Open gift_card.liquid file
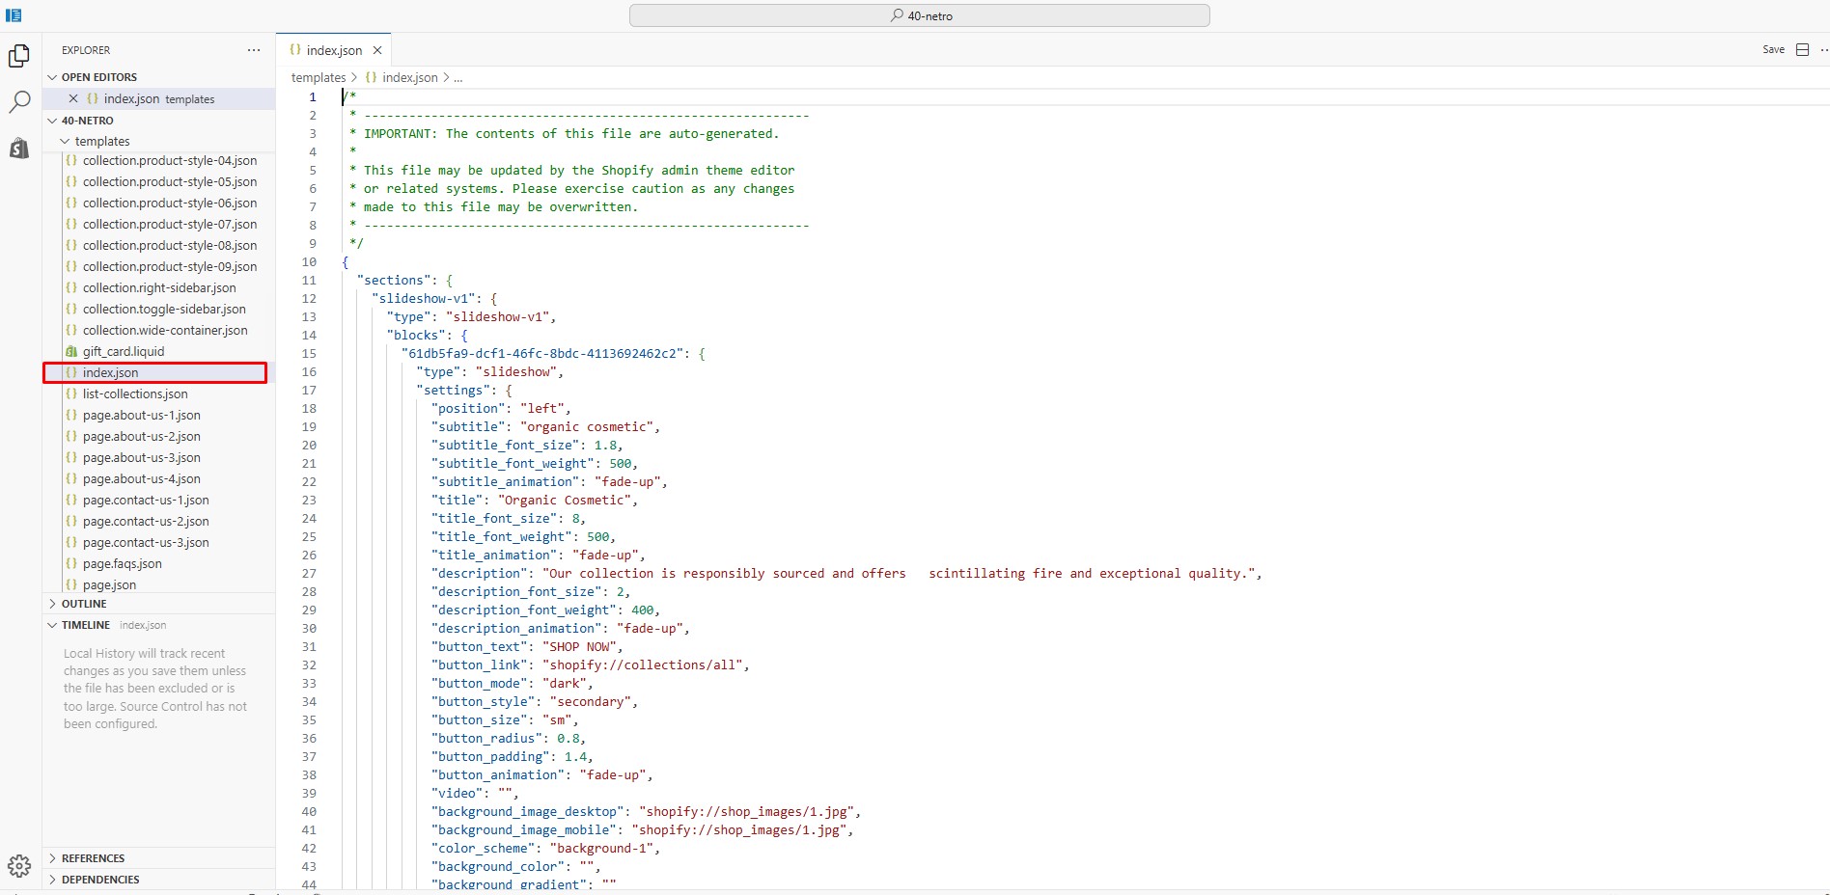1830x895 pixels. tap(123, 351)
